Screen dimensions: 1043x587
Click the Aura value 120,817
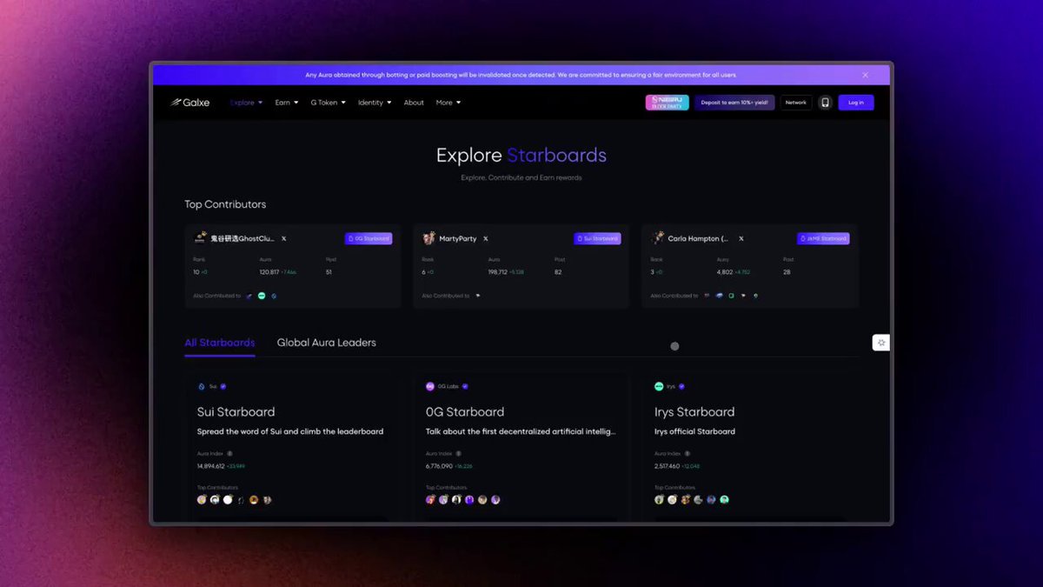[269, 272]
